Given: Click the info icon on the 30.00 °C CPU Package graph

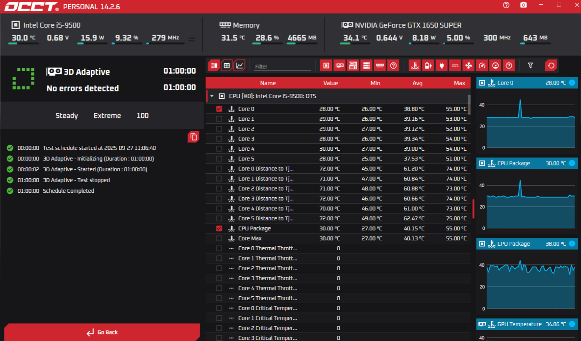Looking at the screenshot, I should pos(572,163).
